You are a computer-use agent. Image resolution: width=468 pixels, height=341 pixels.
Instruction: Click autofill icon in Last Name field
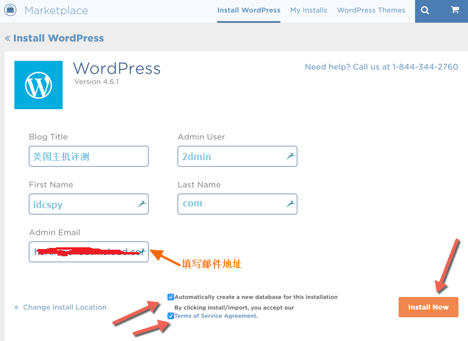(x=290, y=203)
